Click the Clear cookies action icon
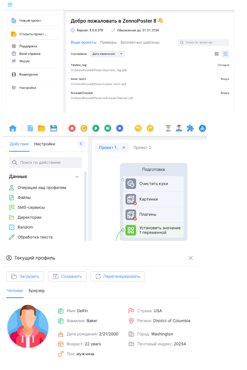 pos(131,184)
